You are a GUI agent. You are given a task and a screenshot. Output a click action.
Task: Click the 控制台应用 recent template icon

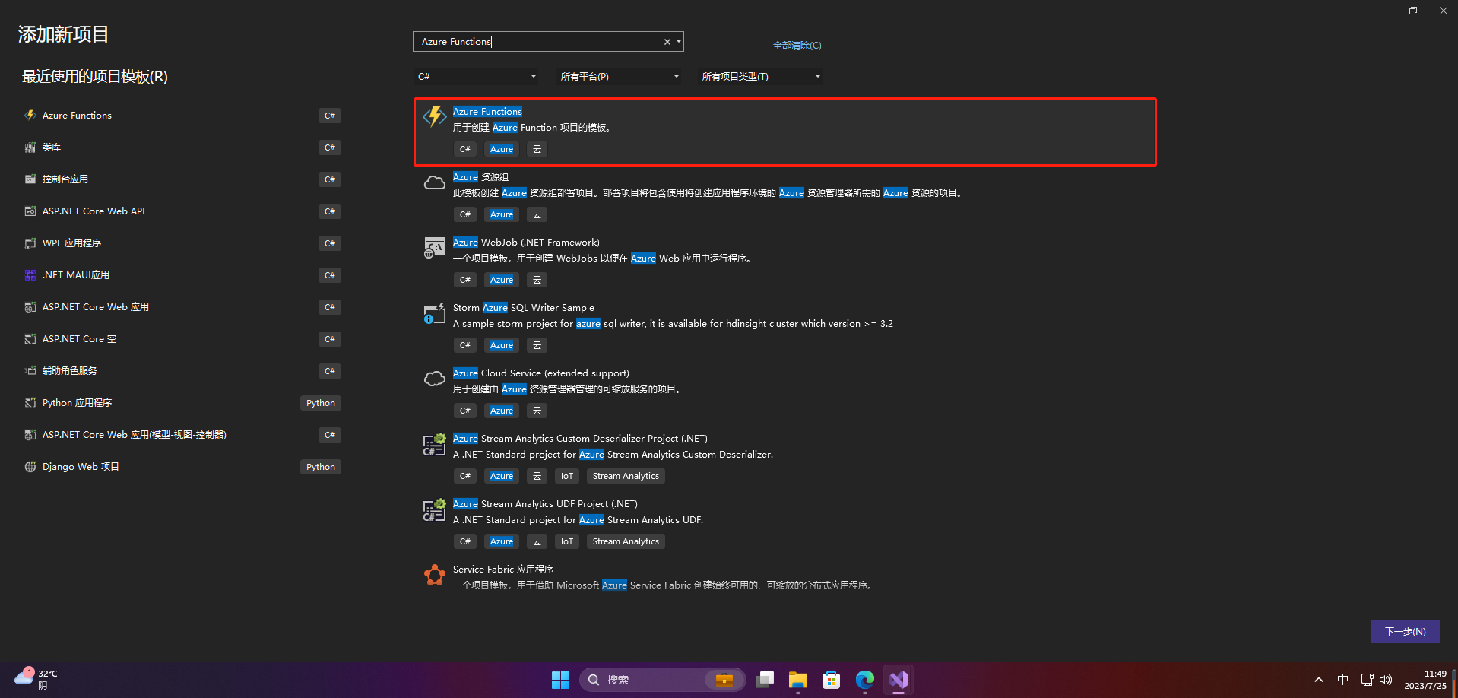[30, 179]
